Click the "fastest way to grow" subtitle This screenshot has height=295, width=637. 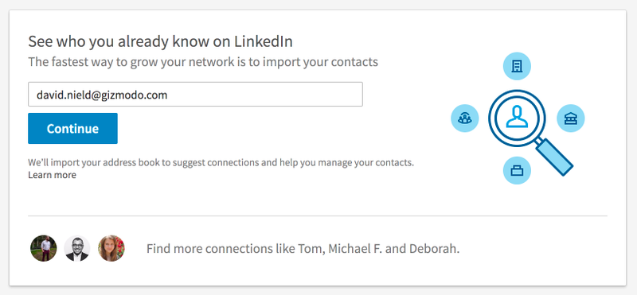(x=203, y=62)
